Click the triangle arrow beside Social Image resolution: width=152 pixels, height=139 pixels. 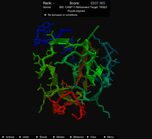[x=37, y=137]
